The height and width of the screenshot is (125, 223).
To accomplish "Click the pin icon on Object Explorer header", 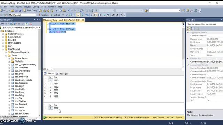I will click(x=37, y=20).
